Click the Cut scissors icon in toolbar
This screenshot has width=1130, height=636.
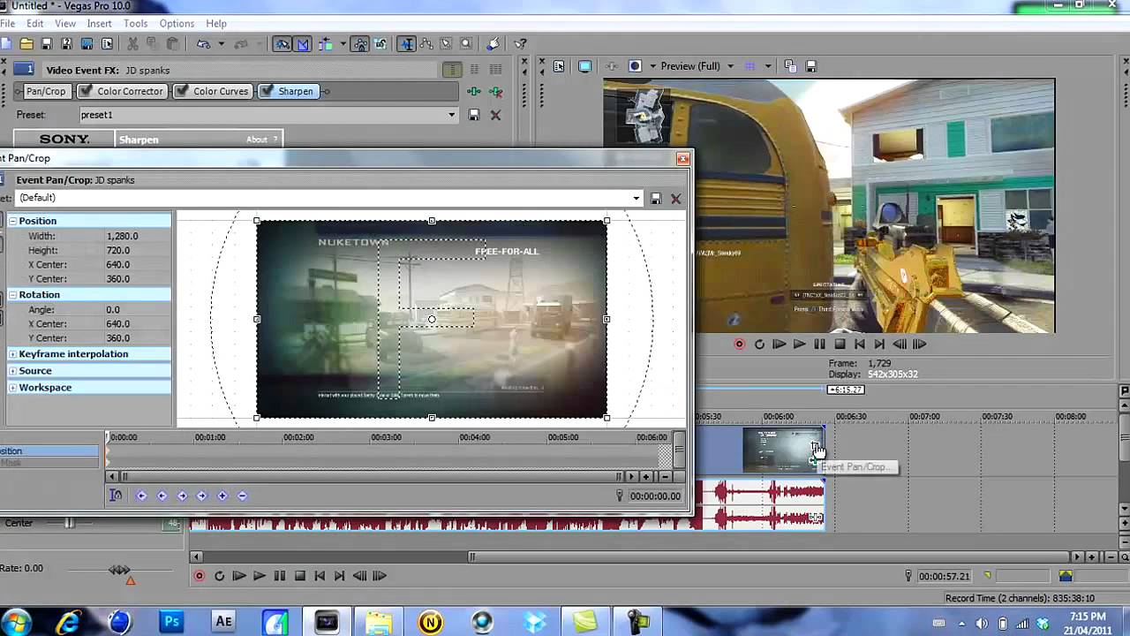point(132,43)
